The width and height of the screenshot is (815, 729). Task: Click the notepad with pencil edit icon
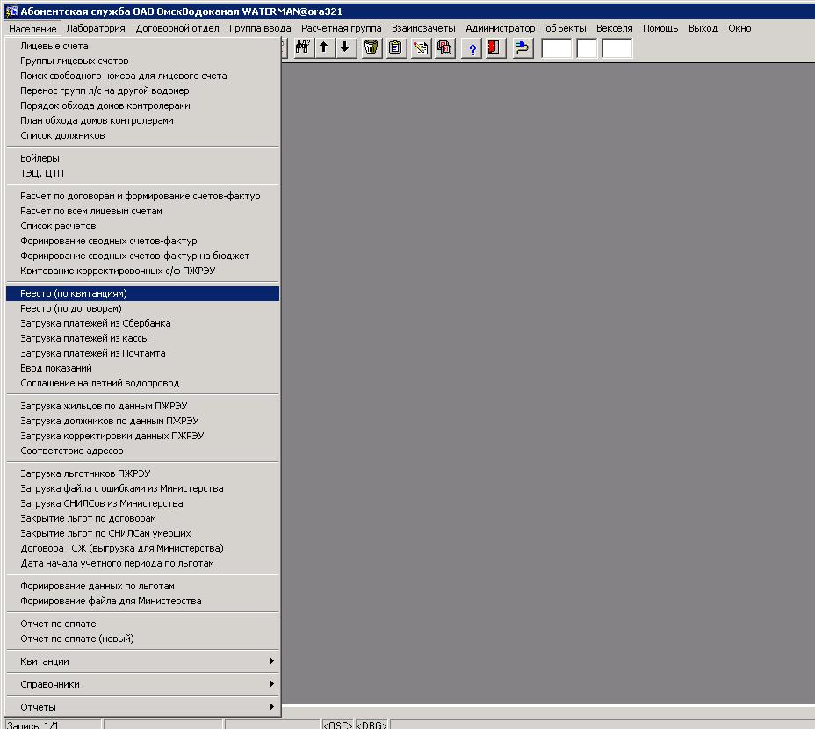coord(422,47)
